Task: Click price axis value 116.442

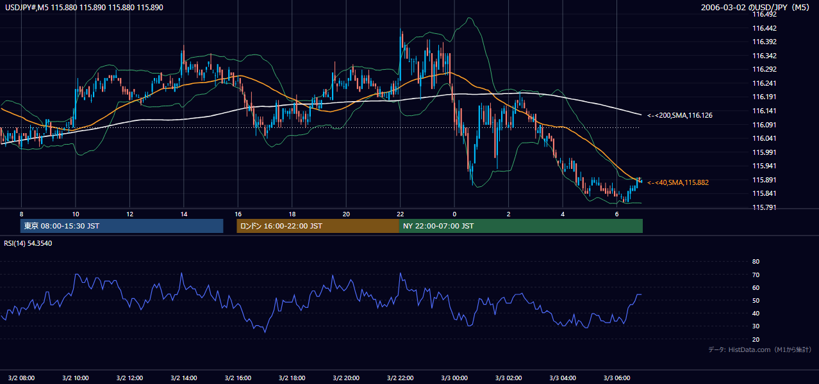Action: tap(765, 28)
